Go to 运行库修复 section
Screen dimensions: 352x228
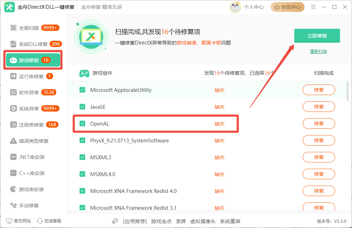33,76
